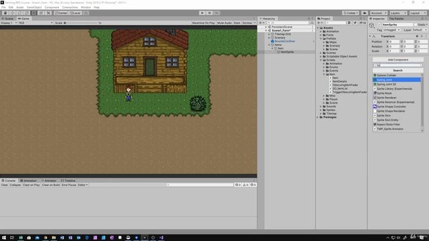The width and height of the screenshot is (429, 241).
Task: Open the Layer Default dropdown in Inspector
Action: pyautogui.click(x=420, y=29)
